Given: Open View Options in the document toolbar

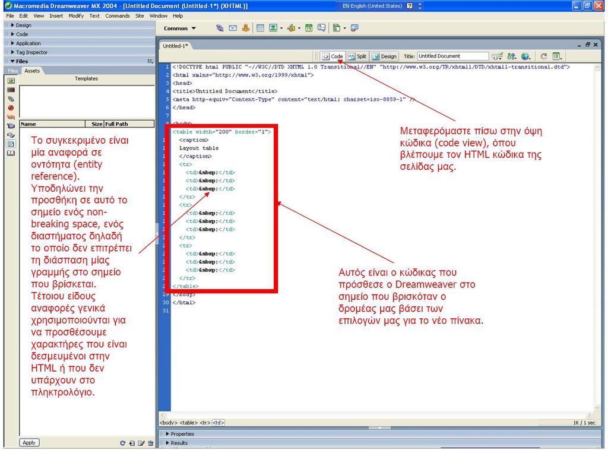Looking at the screenshot, I should coord(557,56).
